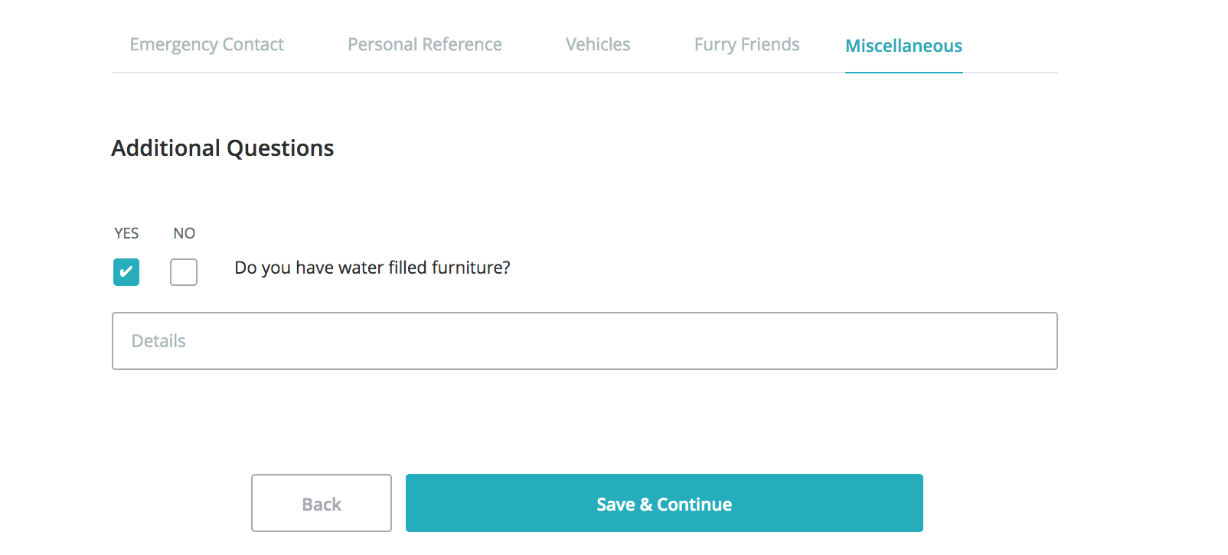The image size is (1228, 555).
Task: Return to the previous step with Back
Action: point(322,504)
